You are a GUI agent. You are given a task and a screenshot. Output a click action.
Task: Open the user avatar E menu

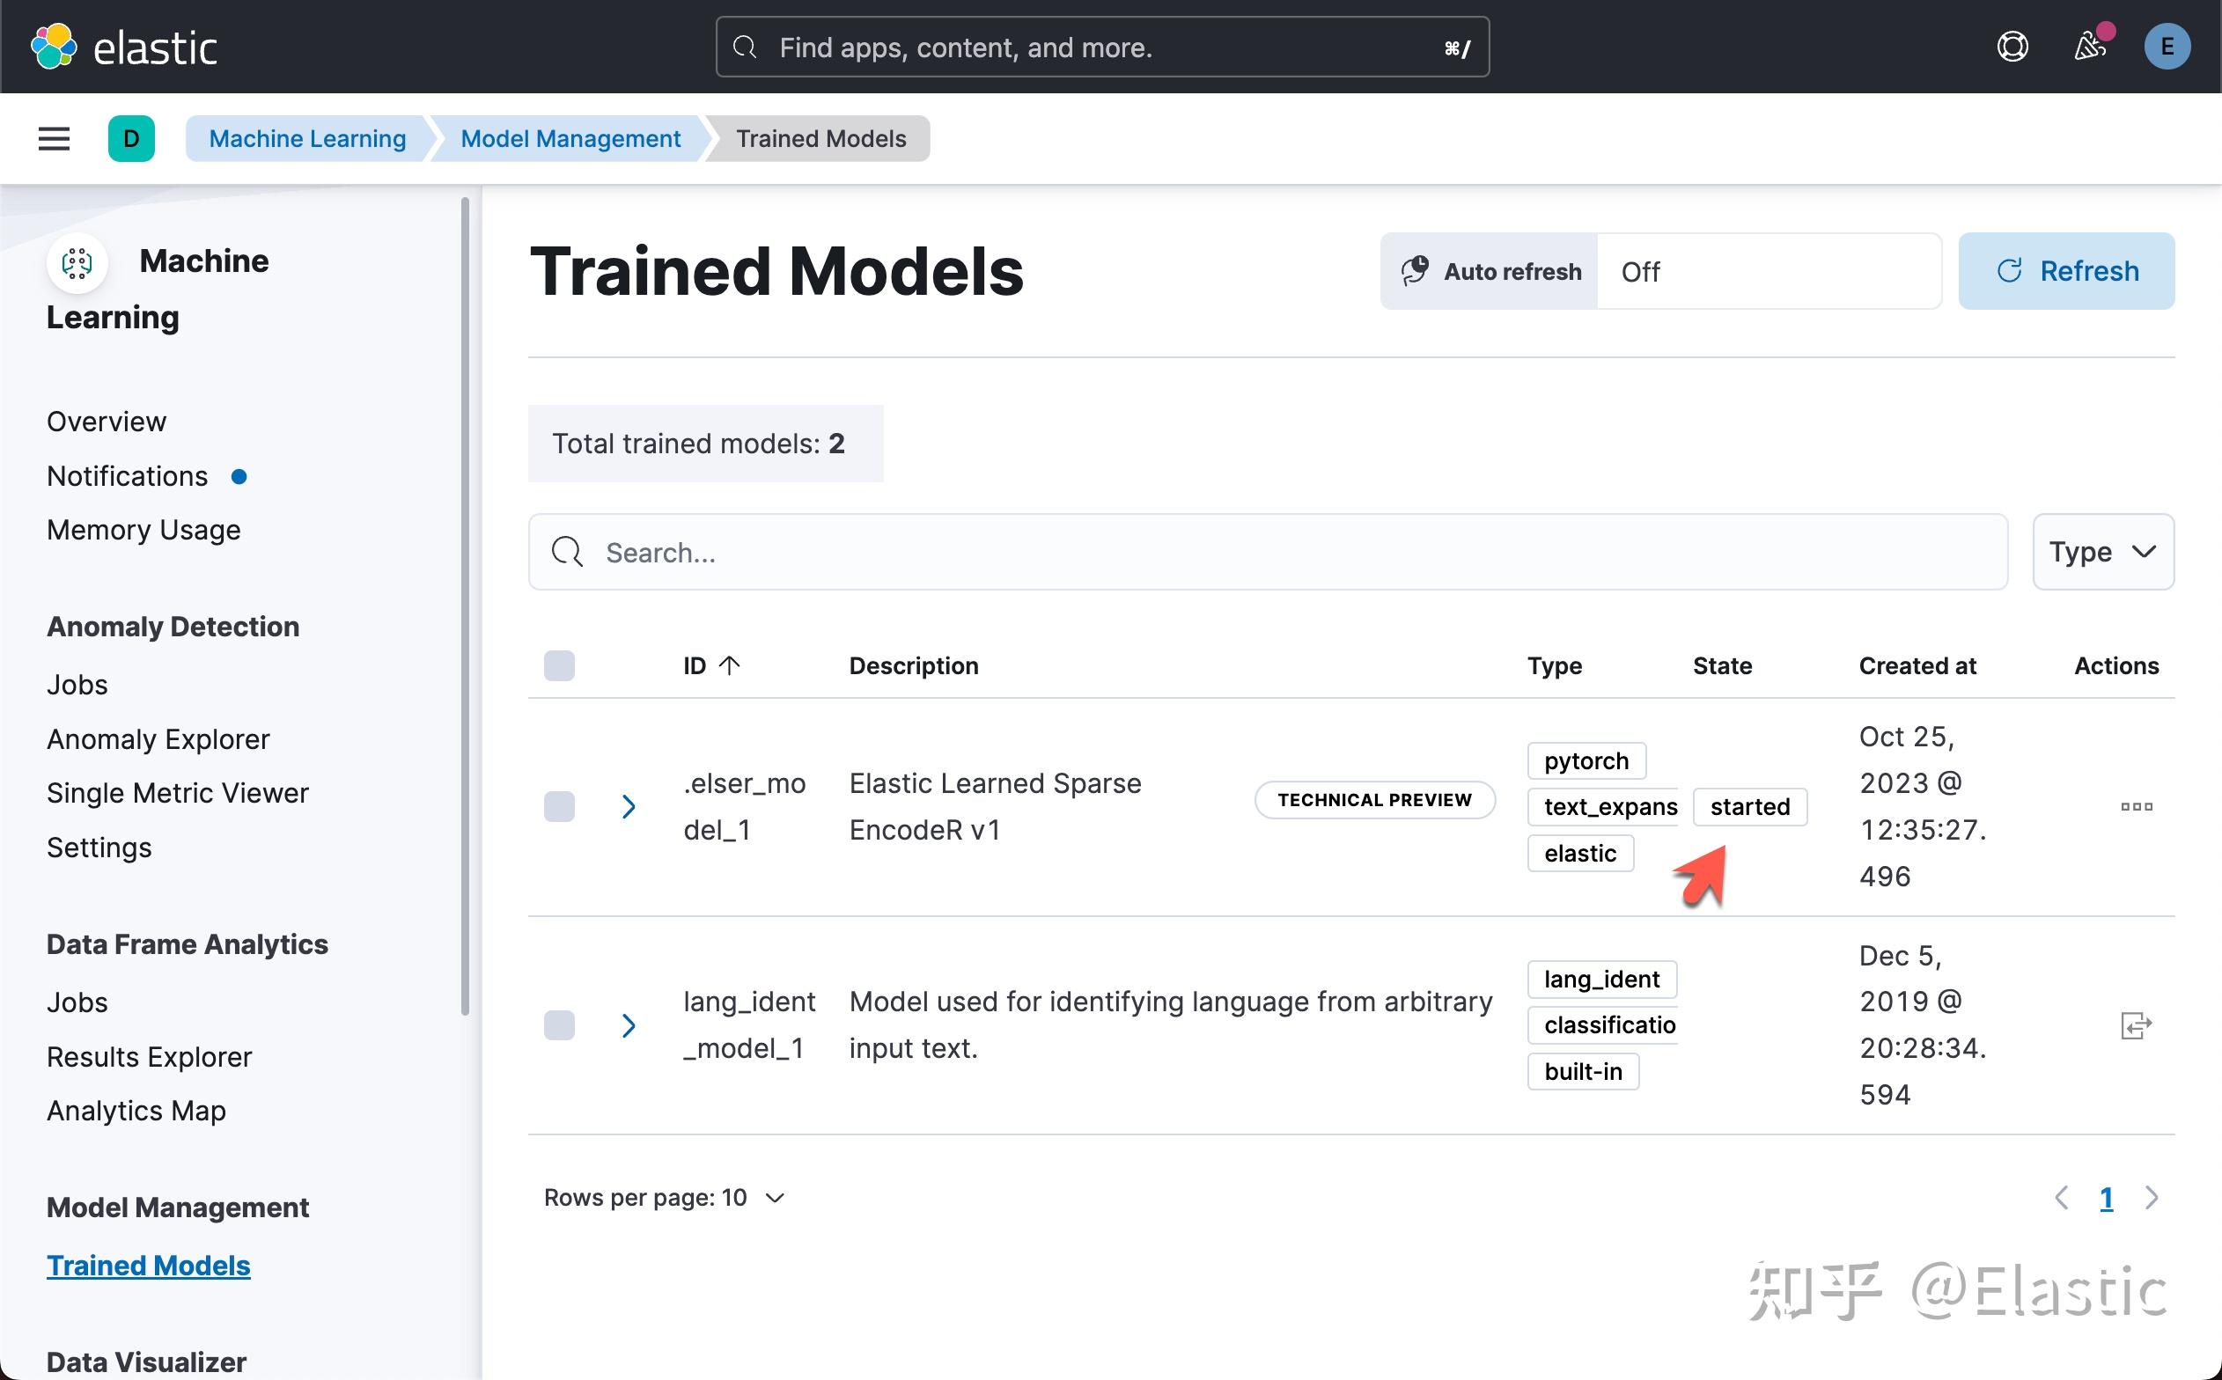[x=2167, y=47]
